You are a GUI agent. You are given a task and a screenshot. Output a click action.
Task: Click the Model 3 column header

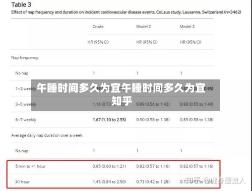pos(187,27)
